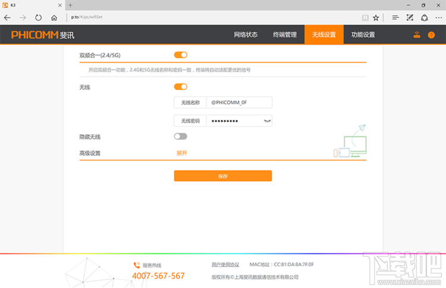Image resolution: width=446 pixels, height=288 pixels.
Task: Click the 版权所有 copyright text
Action: (x=255, y=277)
